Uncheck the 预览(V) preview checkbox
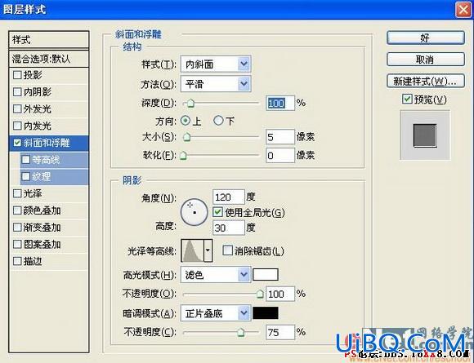 point(407,99)
